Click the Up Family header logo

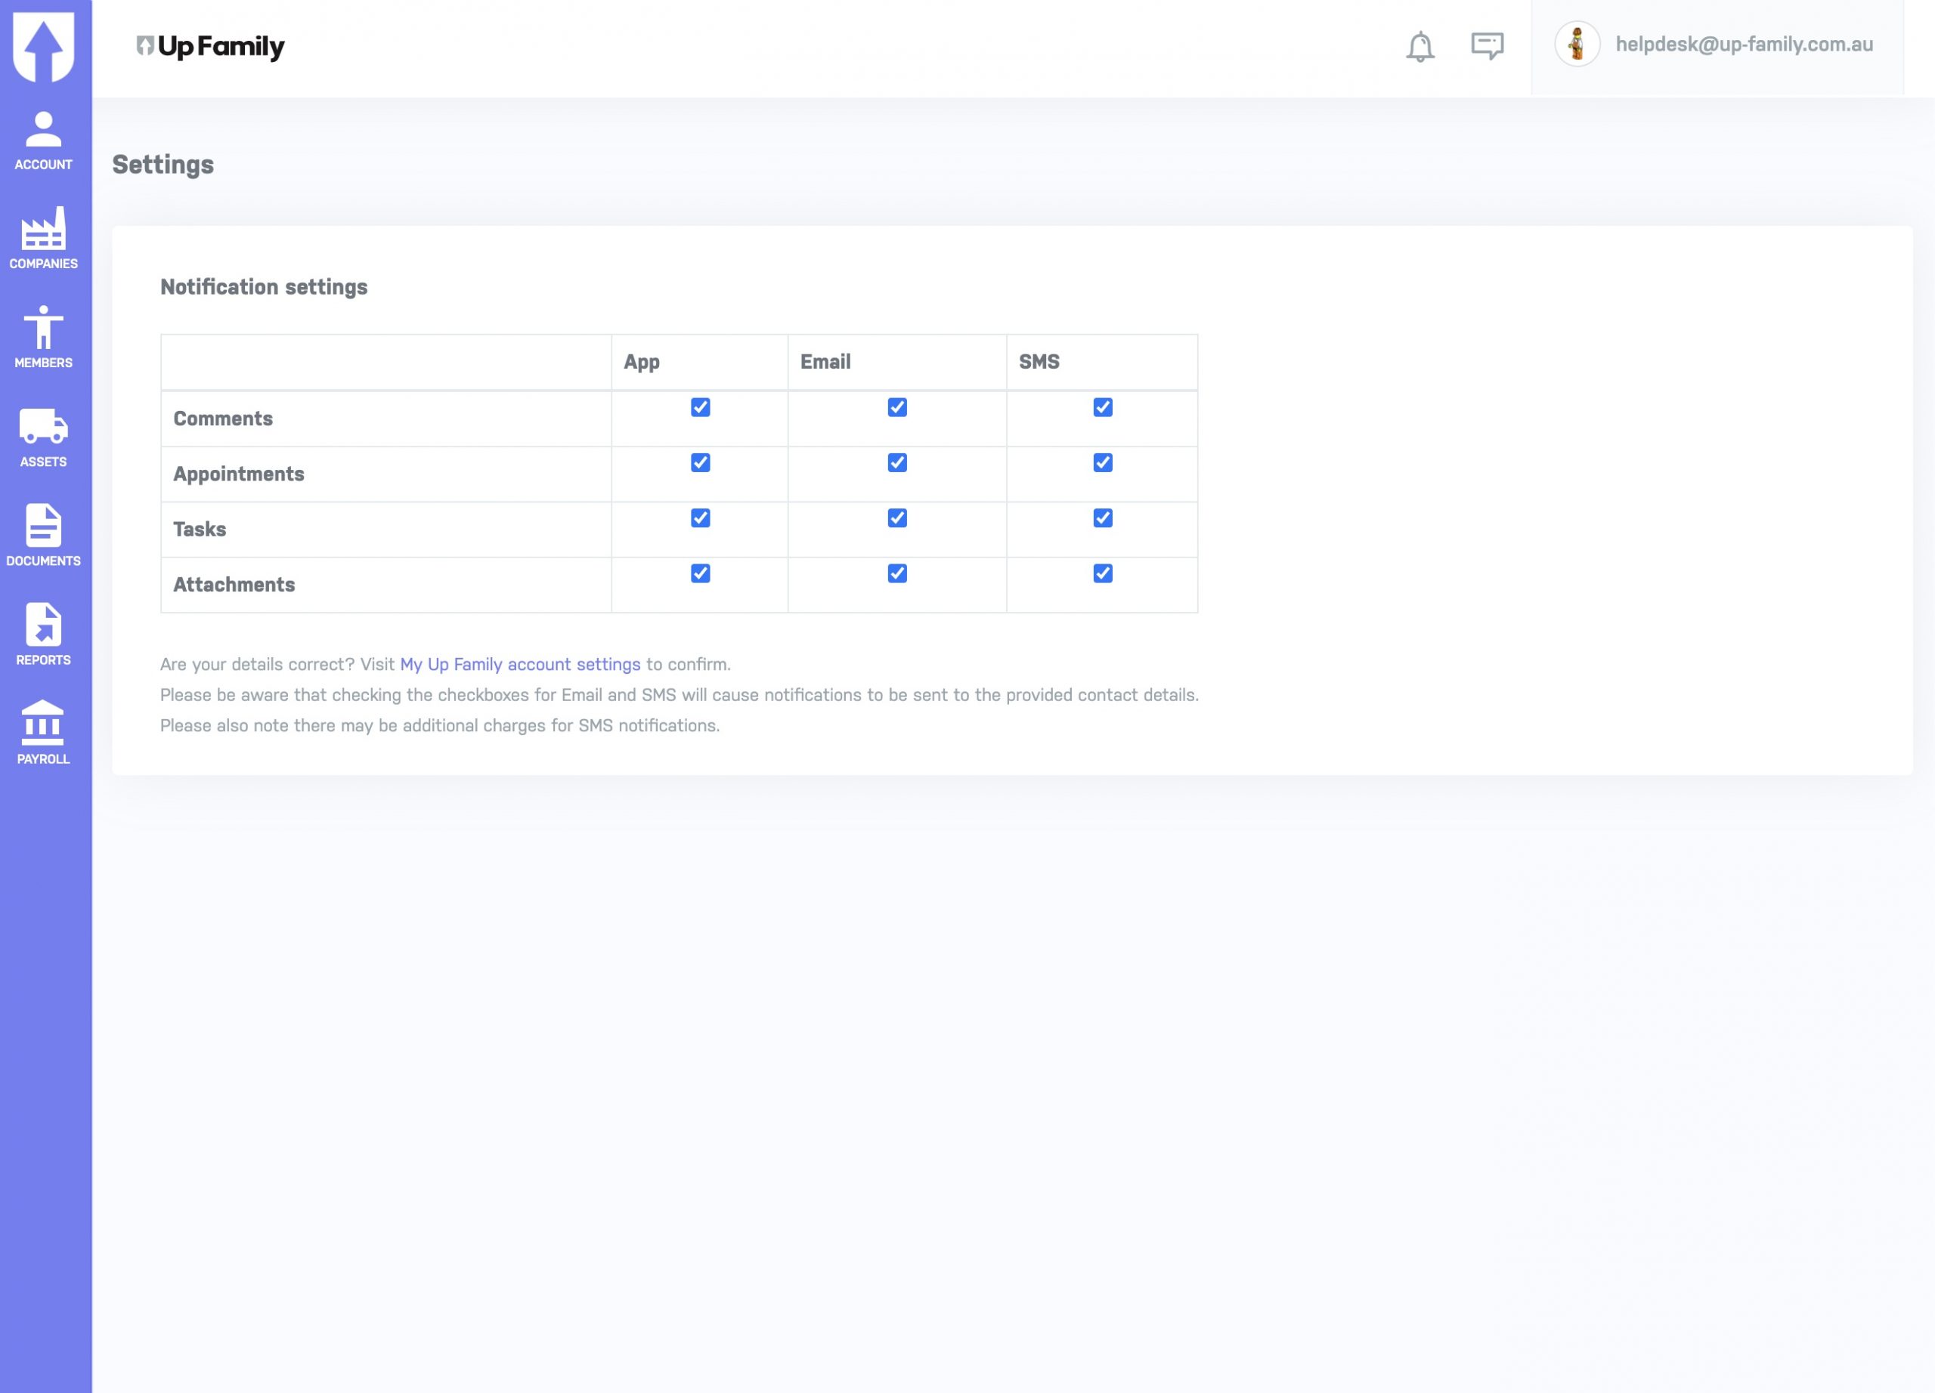point(211,46)
